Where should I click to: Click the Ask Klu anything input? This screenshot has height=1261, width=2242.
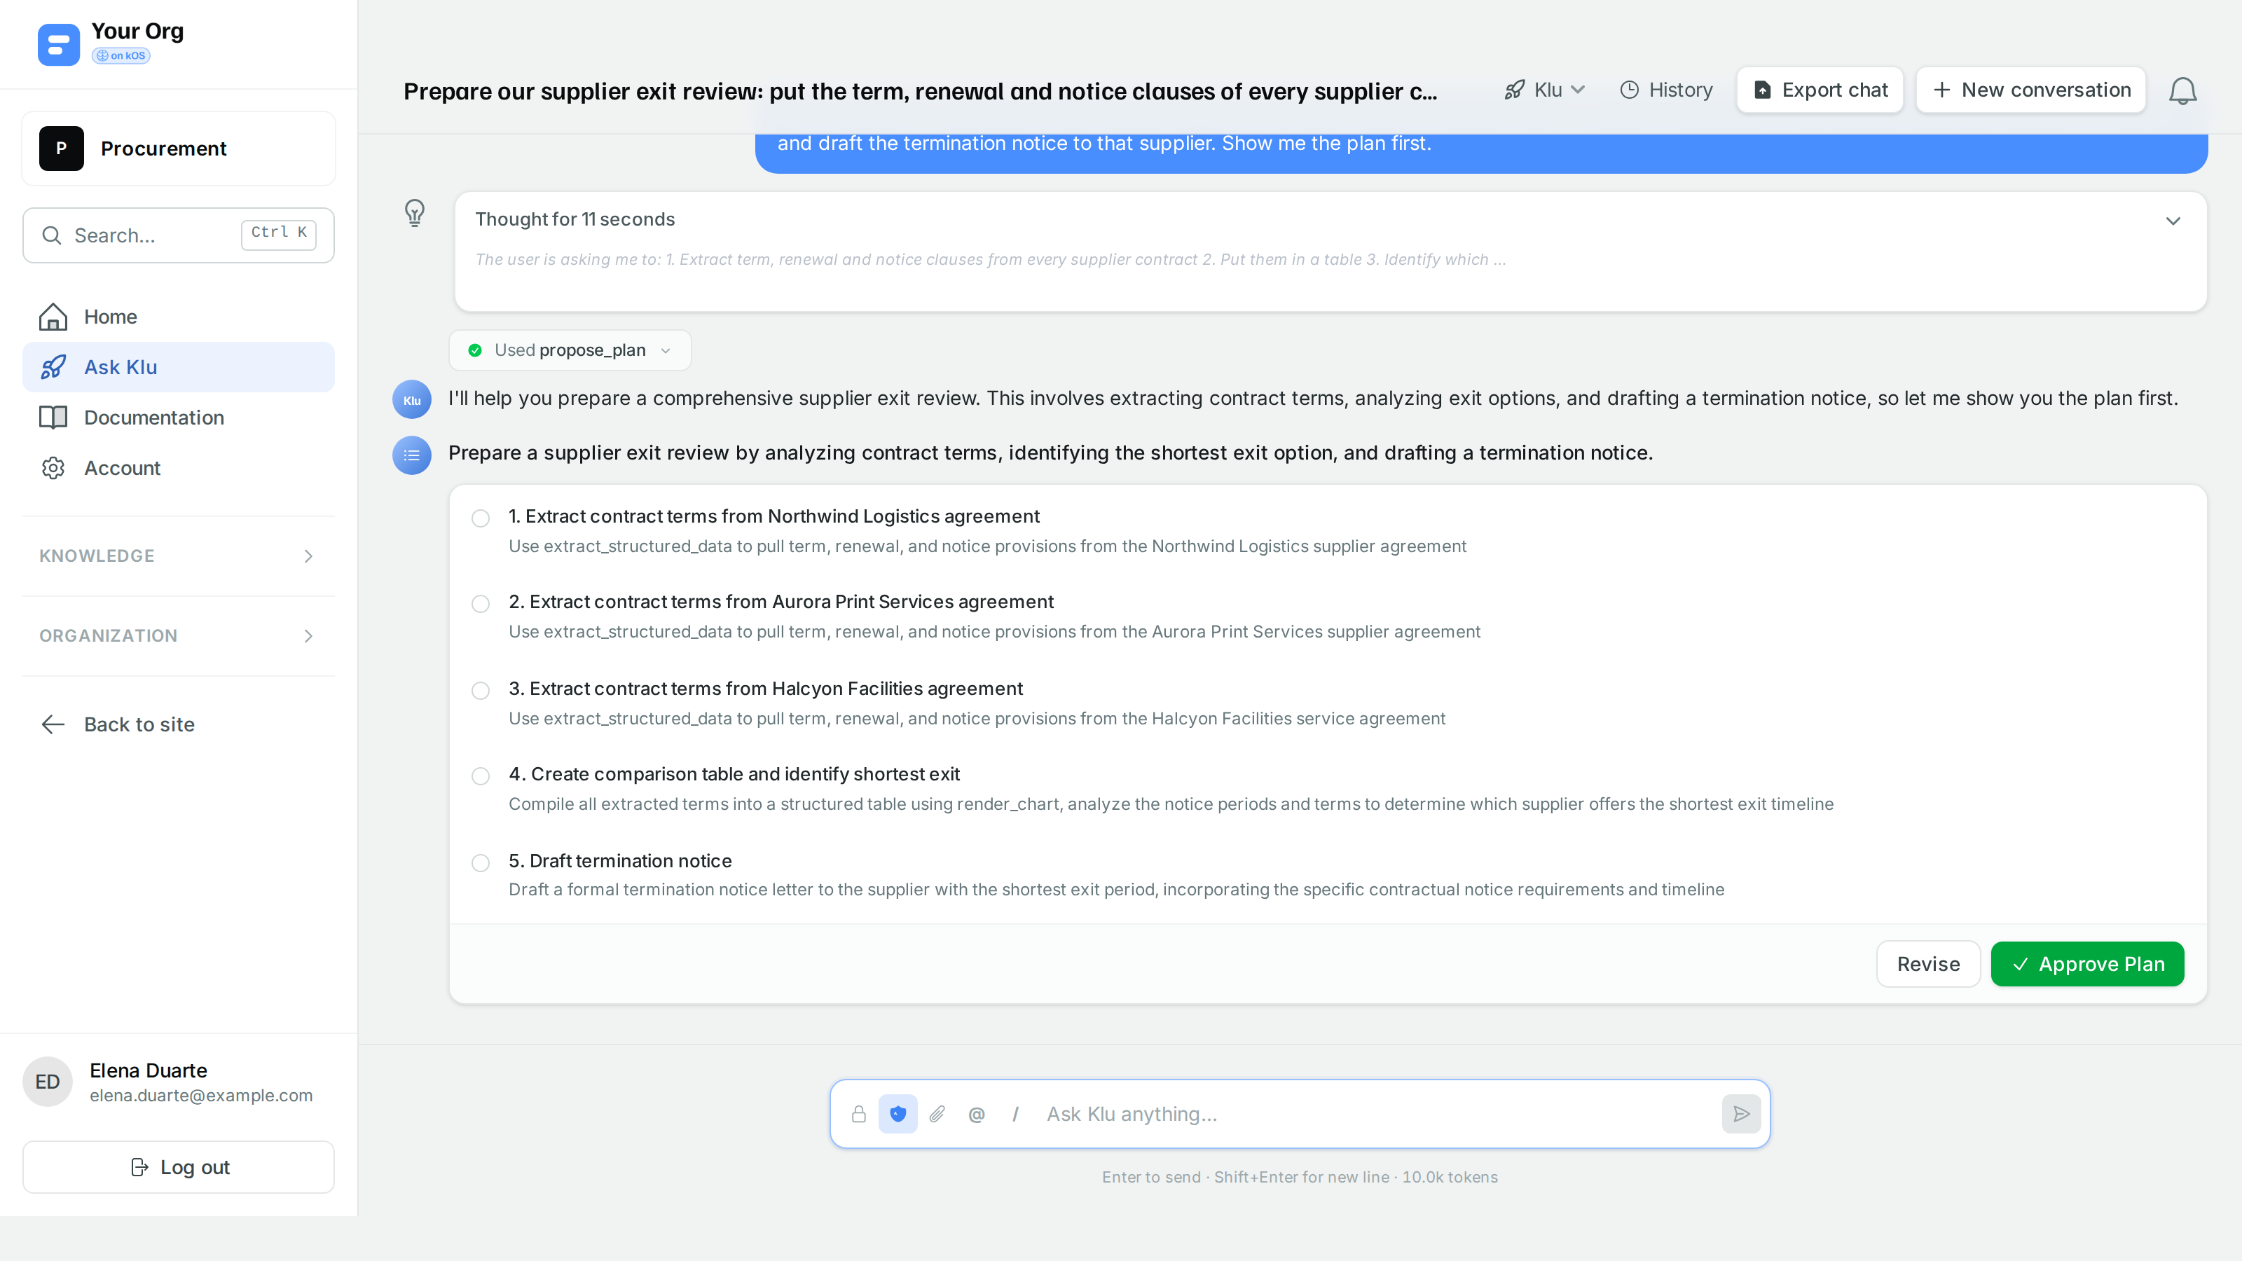[1377, 1114]
